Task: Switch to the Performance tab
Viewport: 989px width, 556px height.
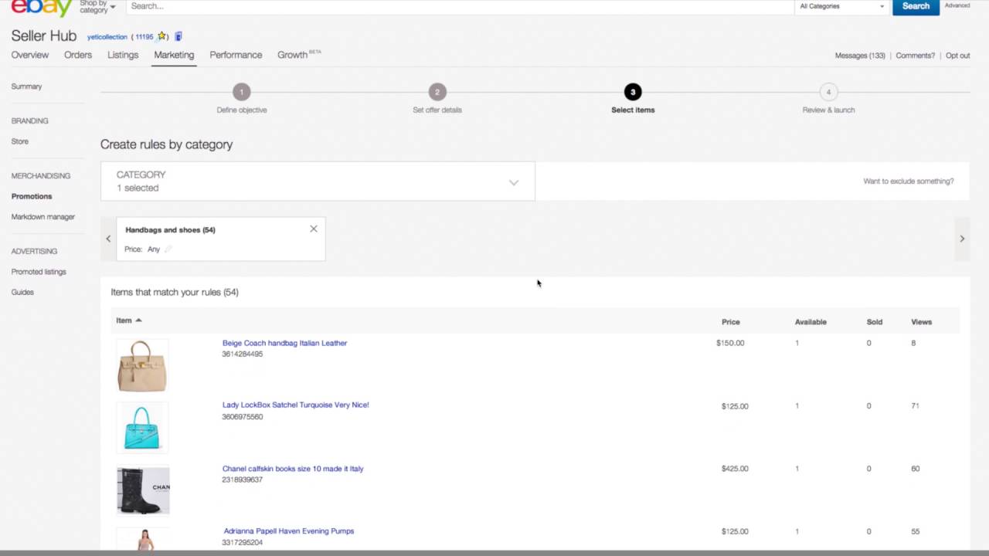Action: tap(236, 55)
